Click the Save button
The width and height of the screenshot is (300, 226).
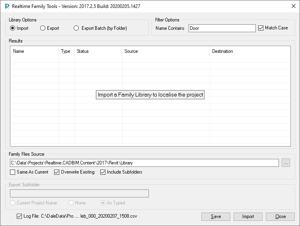tap(216, 216)
